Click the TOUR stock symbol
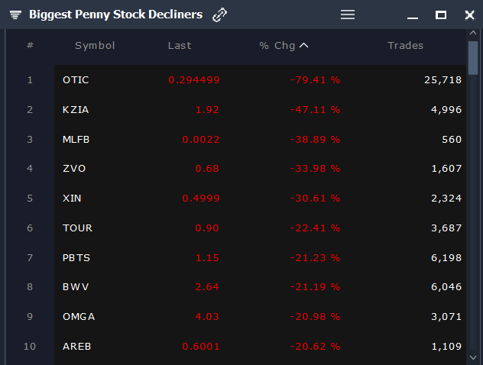Image resolution: width=483 pixels, height=365 pixels. (x=76, y=228)
